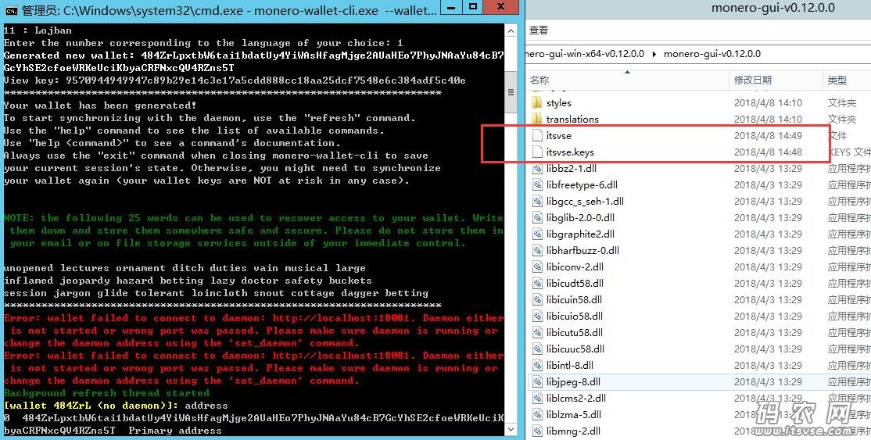Click the libglib-2.0-0.dll file icon
The image size is (871, 440).
[x=536, y=217]
